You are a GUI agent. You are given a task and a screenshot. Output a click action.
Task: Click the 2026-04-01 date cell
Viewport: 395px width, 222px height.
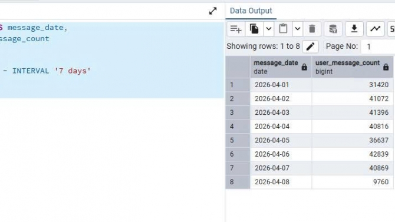(x=281, y=85)
